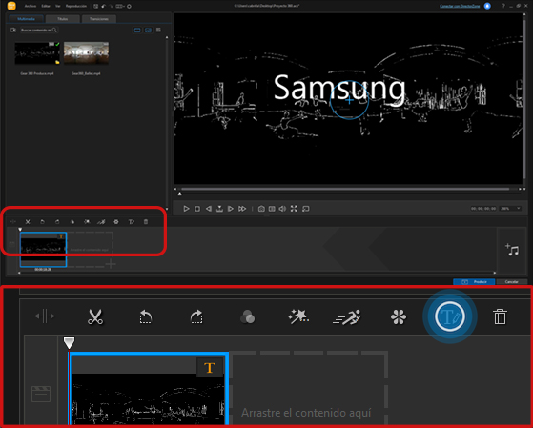533x428 pixels.
Task: Click the preview timecode field
Action: tap(483, 209)
